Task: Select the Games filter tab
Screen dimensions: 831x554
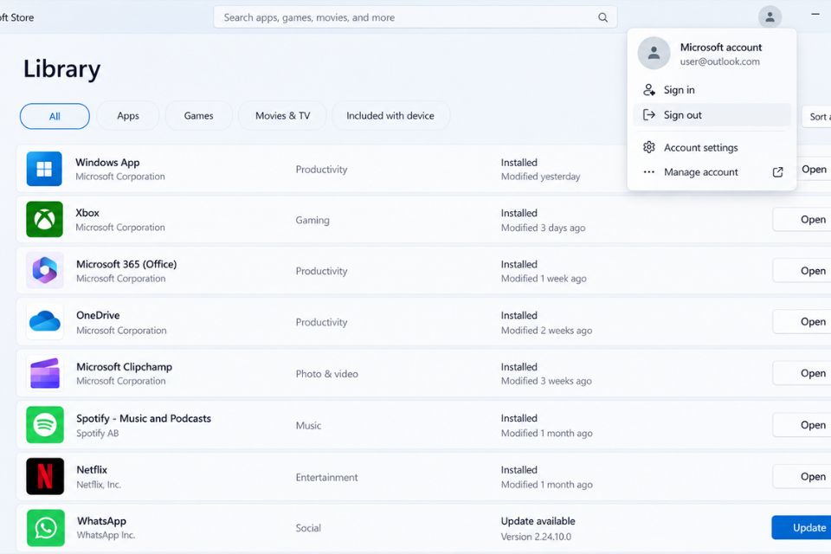Action: pos(199,116)
